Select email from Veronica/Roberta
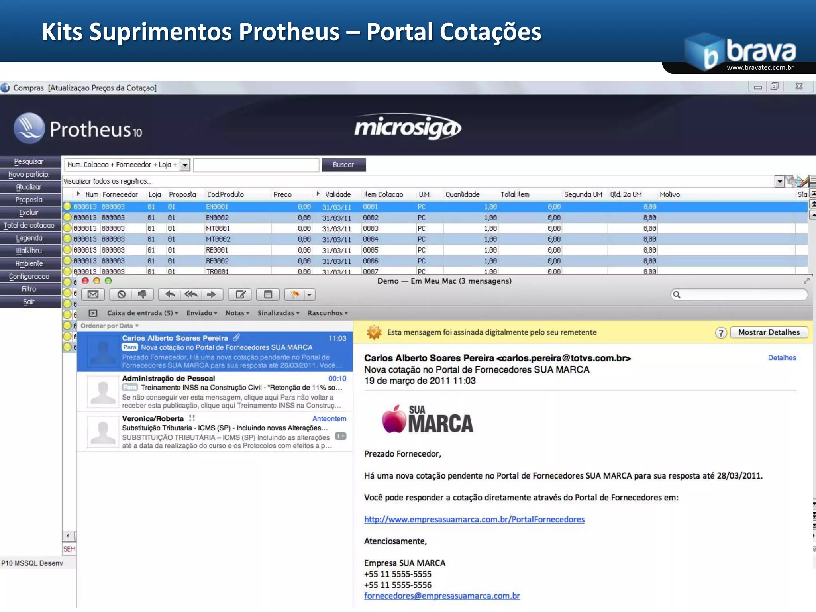816x612 pixels. (215, 432)
